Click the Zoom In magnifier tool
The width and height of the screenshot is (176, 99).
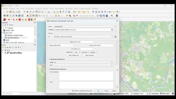point(31,12)
